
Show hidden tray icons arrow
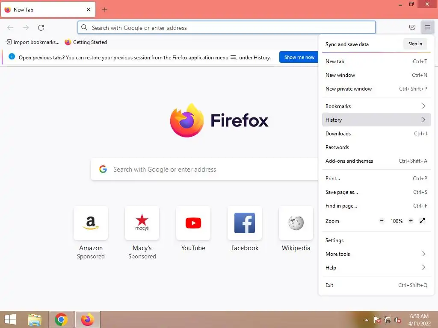click(367, 320)
